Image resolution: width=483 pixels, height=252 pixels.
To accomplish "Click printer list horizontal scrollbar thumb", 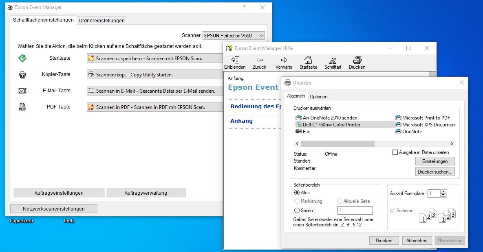I will [337, 143].
